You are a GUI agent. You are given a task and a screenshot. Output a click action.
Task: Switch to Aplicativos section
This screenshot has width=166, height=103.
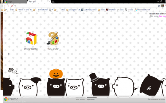pyautogui.click(x=91, y=99)
